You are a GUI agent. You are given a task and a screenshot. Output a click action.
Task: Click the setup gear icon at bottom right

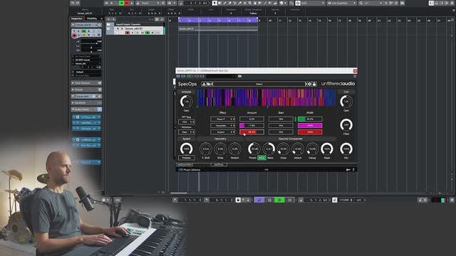(452, 200)
